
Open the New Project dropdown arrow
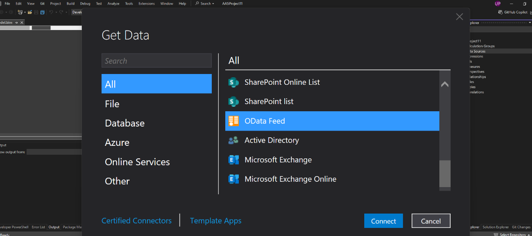(x=25, y=12)
